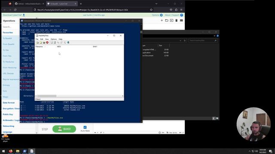This screenshot has height=154, width=275.
Task: Select To Hexdump operation in Favourites
Action: (x=8, y=62)
